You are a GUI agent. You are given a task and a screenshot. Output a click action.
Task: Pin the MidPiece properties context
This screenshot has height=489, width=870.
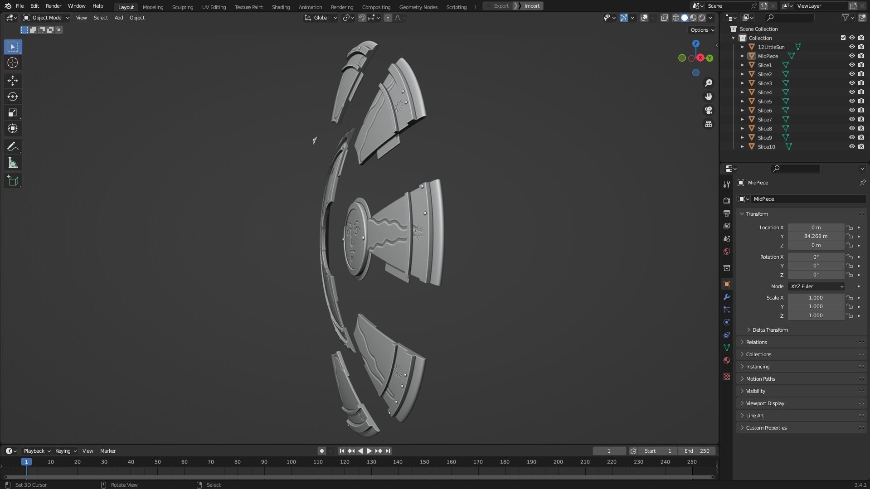coord(862,183)
